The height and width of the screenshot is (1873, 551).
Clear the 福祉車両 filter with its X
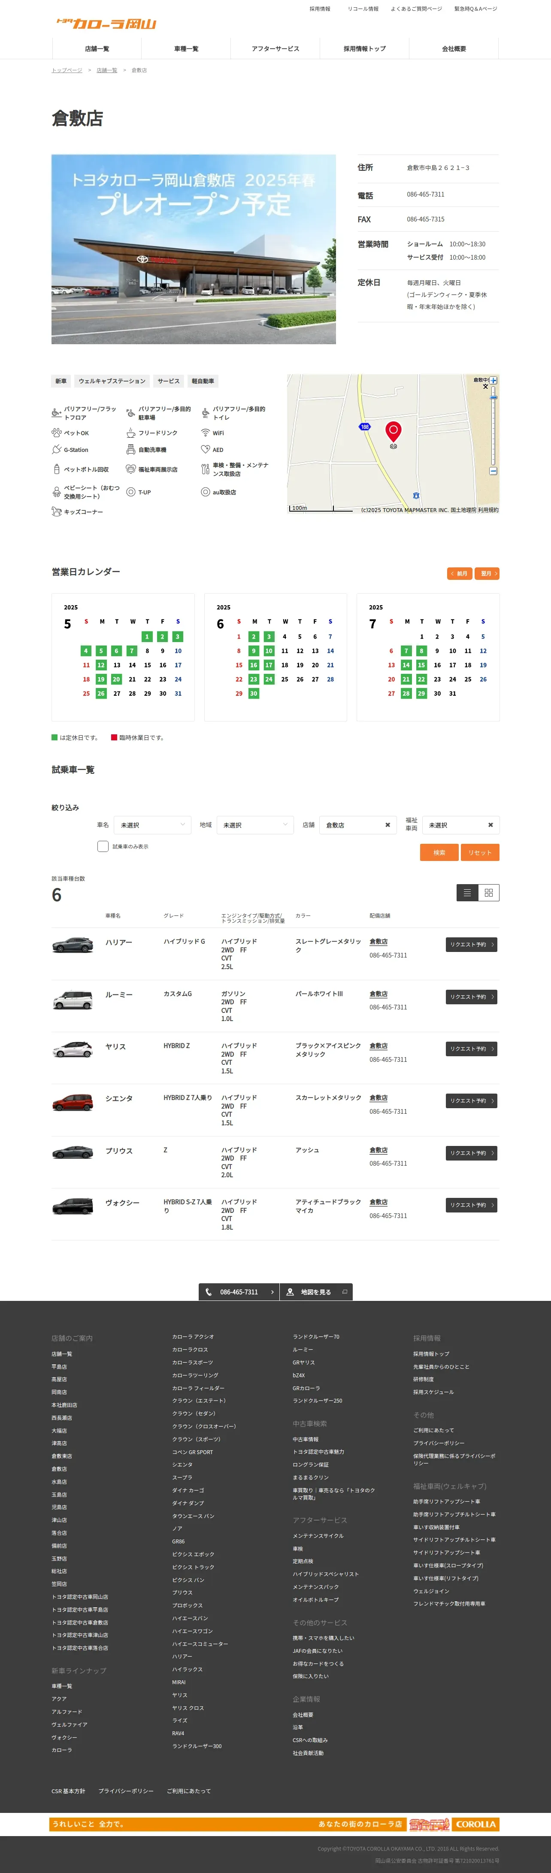pyautogui.click(x=490, y=825)
